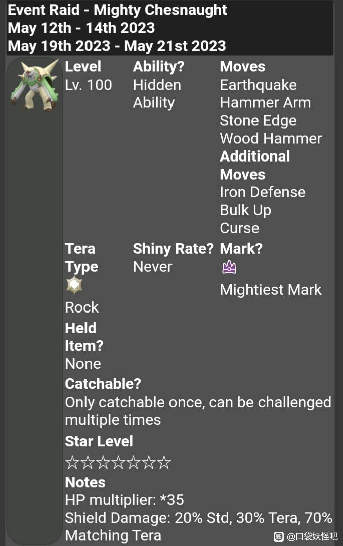
Task: Open the Iron Defense additional move
Action: (263, 192)
